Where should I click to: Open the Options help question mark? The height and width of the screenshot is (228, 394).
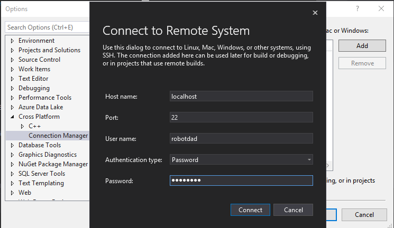(x=358, y=9)
